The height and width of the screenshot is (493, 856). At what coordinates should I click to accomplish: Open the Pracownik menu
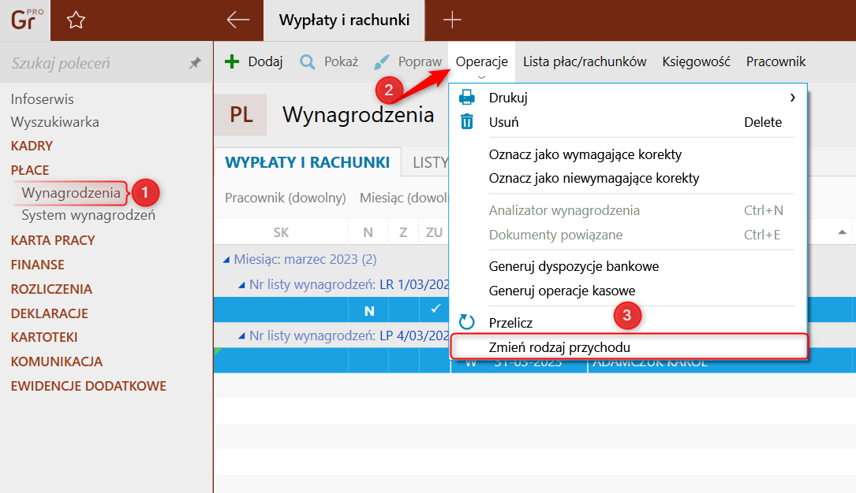(x=776, y=61)
